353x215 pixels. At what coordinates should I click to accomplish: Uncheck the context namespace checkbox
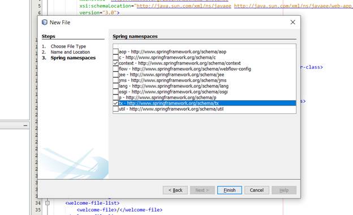pos(115,63)
